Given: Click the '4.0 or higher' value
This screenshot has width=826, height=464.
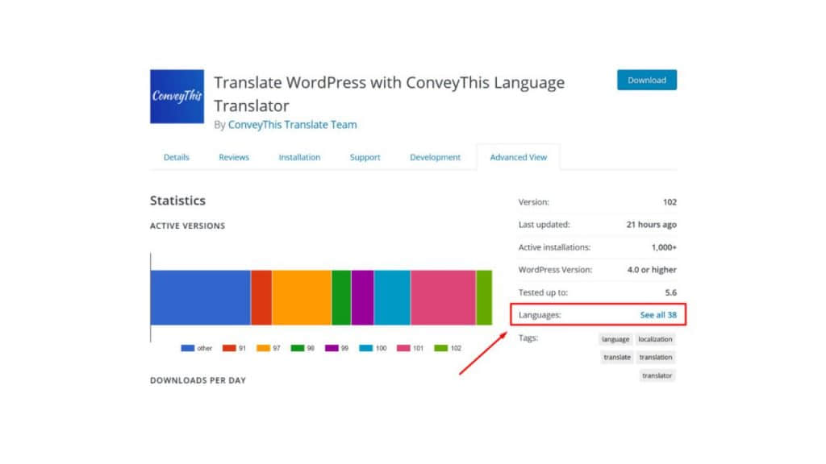Looking at the screenshot, I should click(x=652, y=270).
